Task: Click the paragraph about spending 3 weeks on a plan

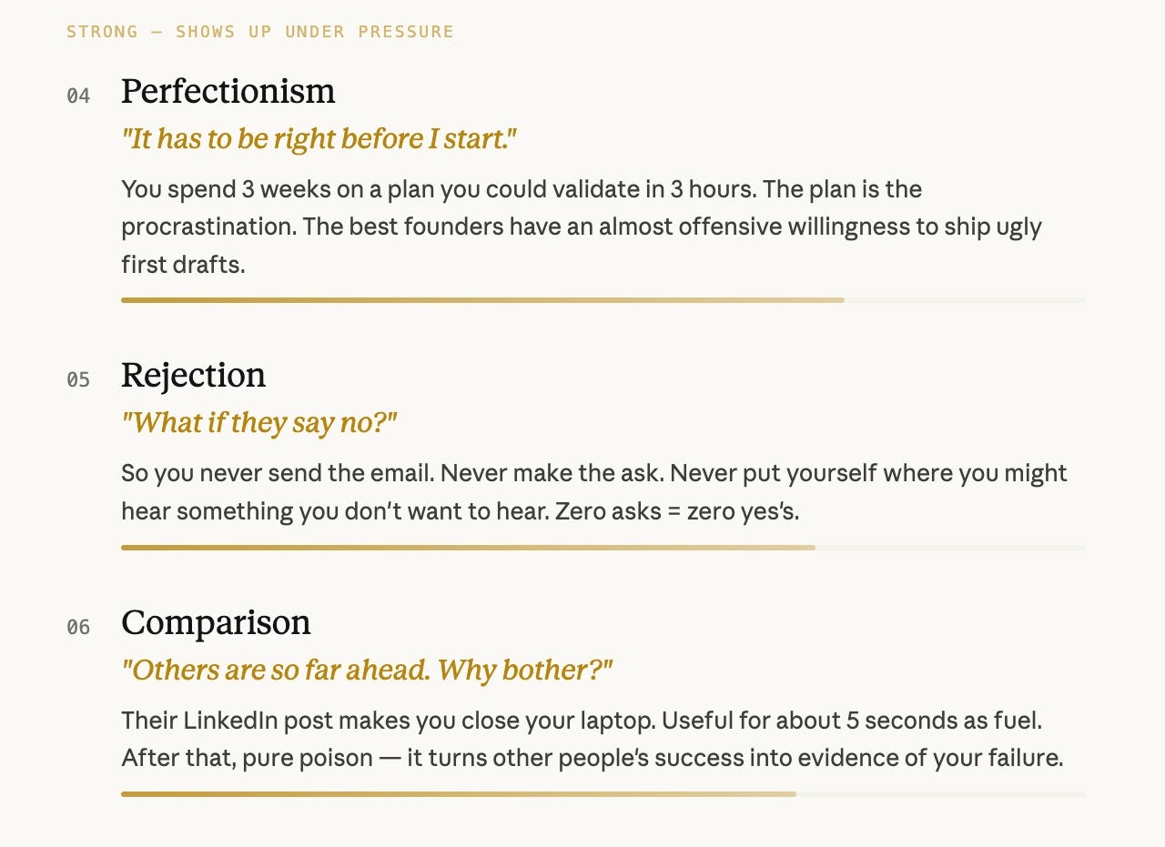Action: 582,227
